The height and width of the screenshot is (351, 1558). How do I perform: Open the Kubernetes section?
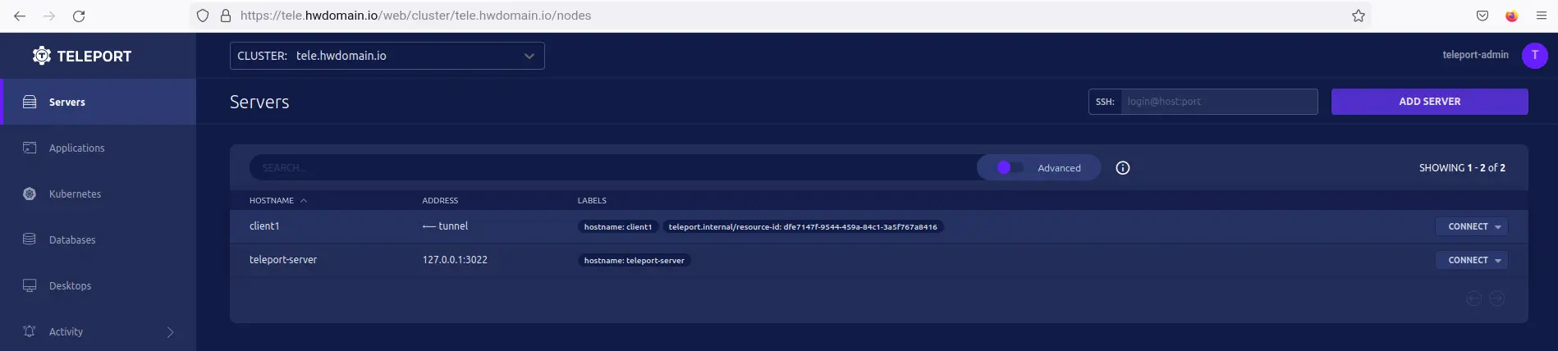click(x=99, y=194)
